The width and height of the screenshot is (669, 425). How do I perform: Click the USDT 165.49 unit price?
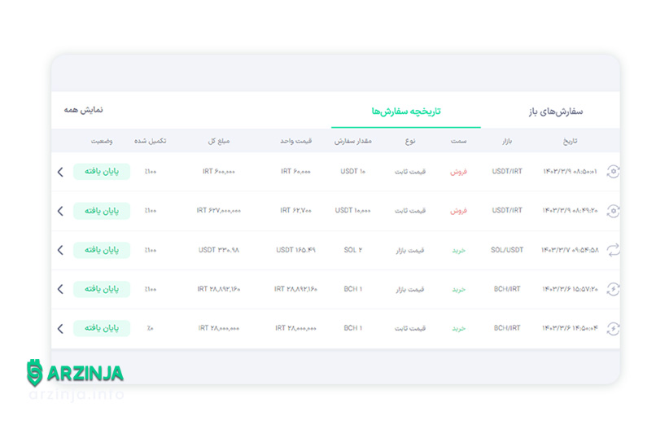[295, 250]
